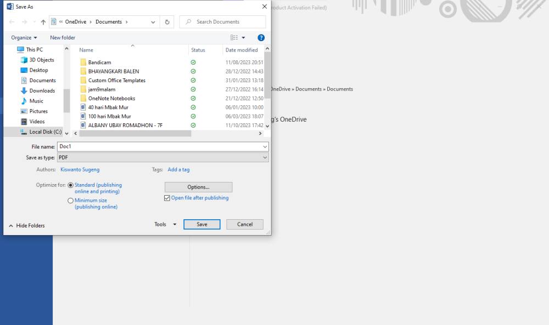
Task: Collapse the dialog with Hide Folders
Action: [x=27, y=226]
